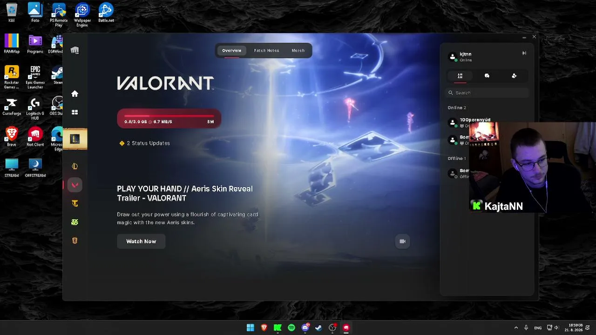Viewport: 596px width, 335px height.
Task: Toggle the Offline 1 friends group
Action: (x=457, y=158)
